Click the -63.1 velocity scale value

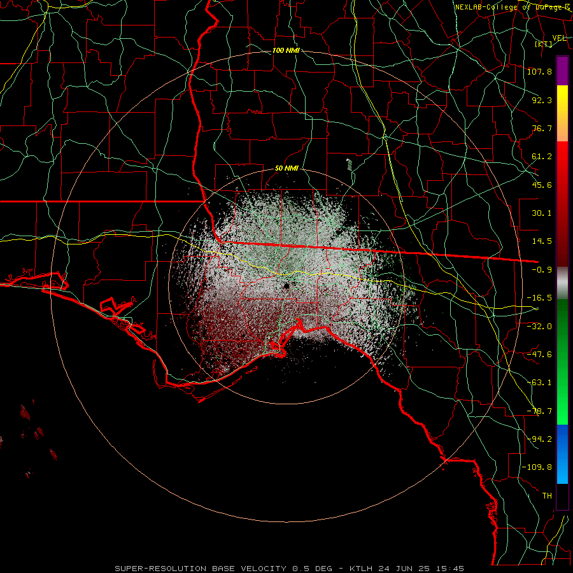(x=539, y=383)
